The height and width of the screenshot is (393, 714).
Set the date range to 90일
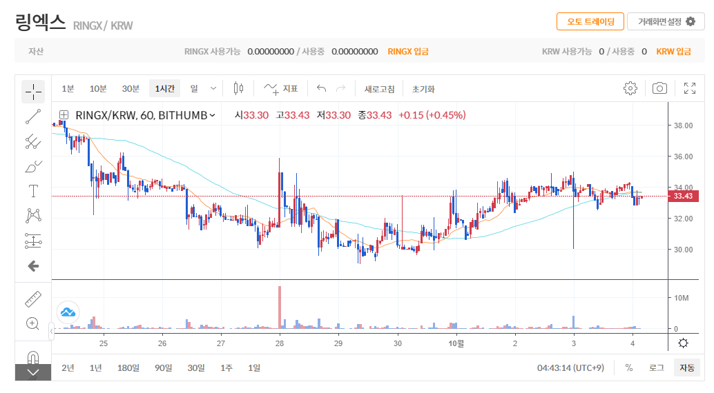tap(164, 367)
